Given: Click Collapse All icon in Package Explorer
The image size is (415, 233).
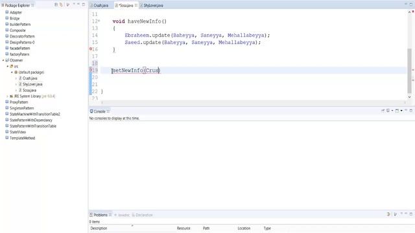Looking at the screenshot, I should tap(56, 5).
